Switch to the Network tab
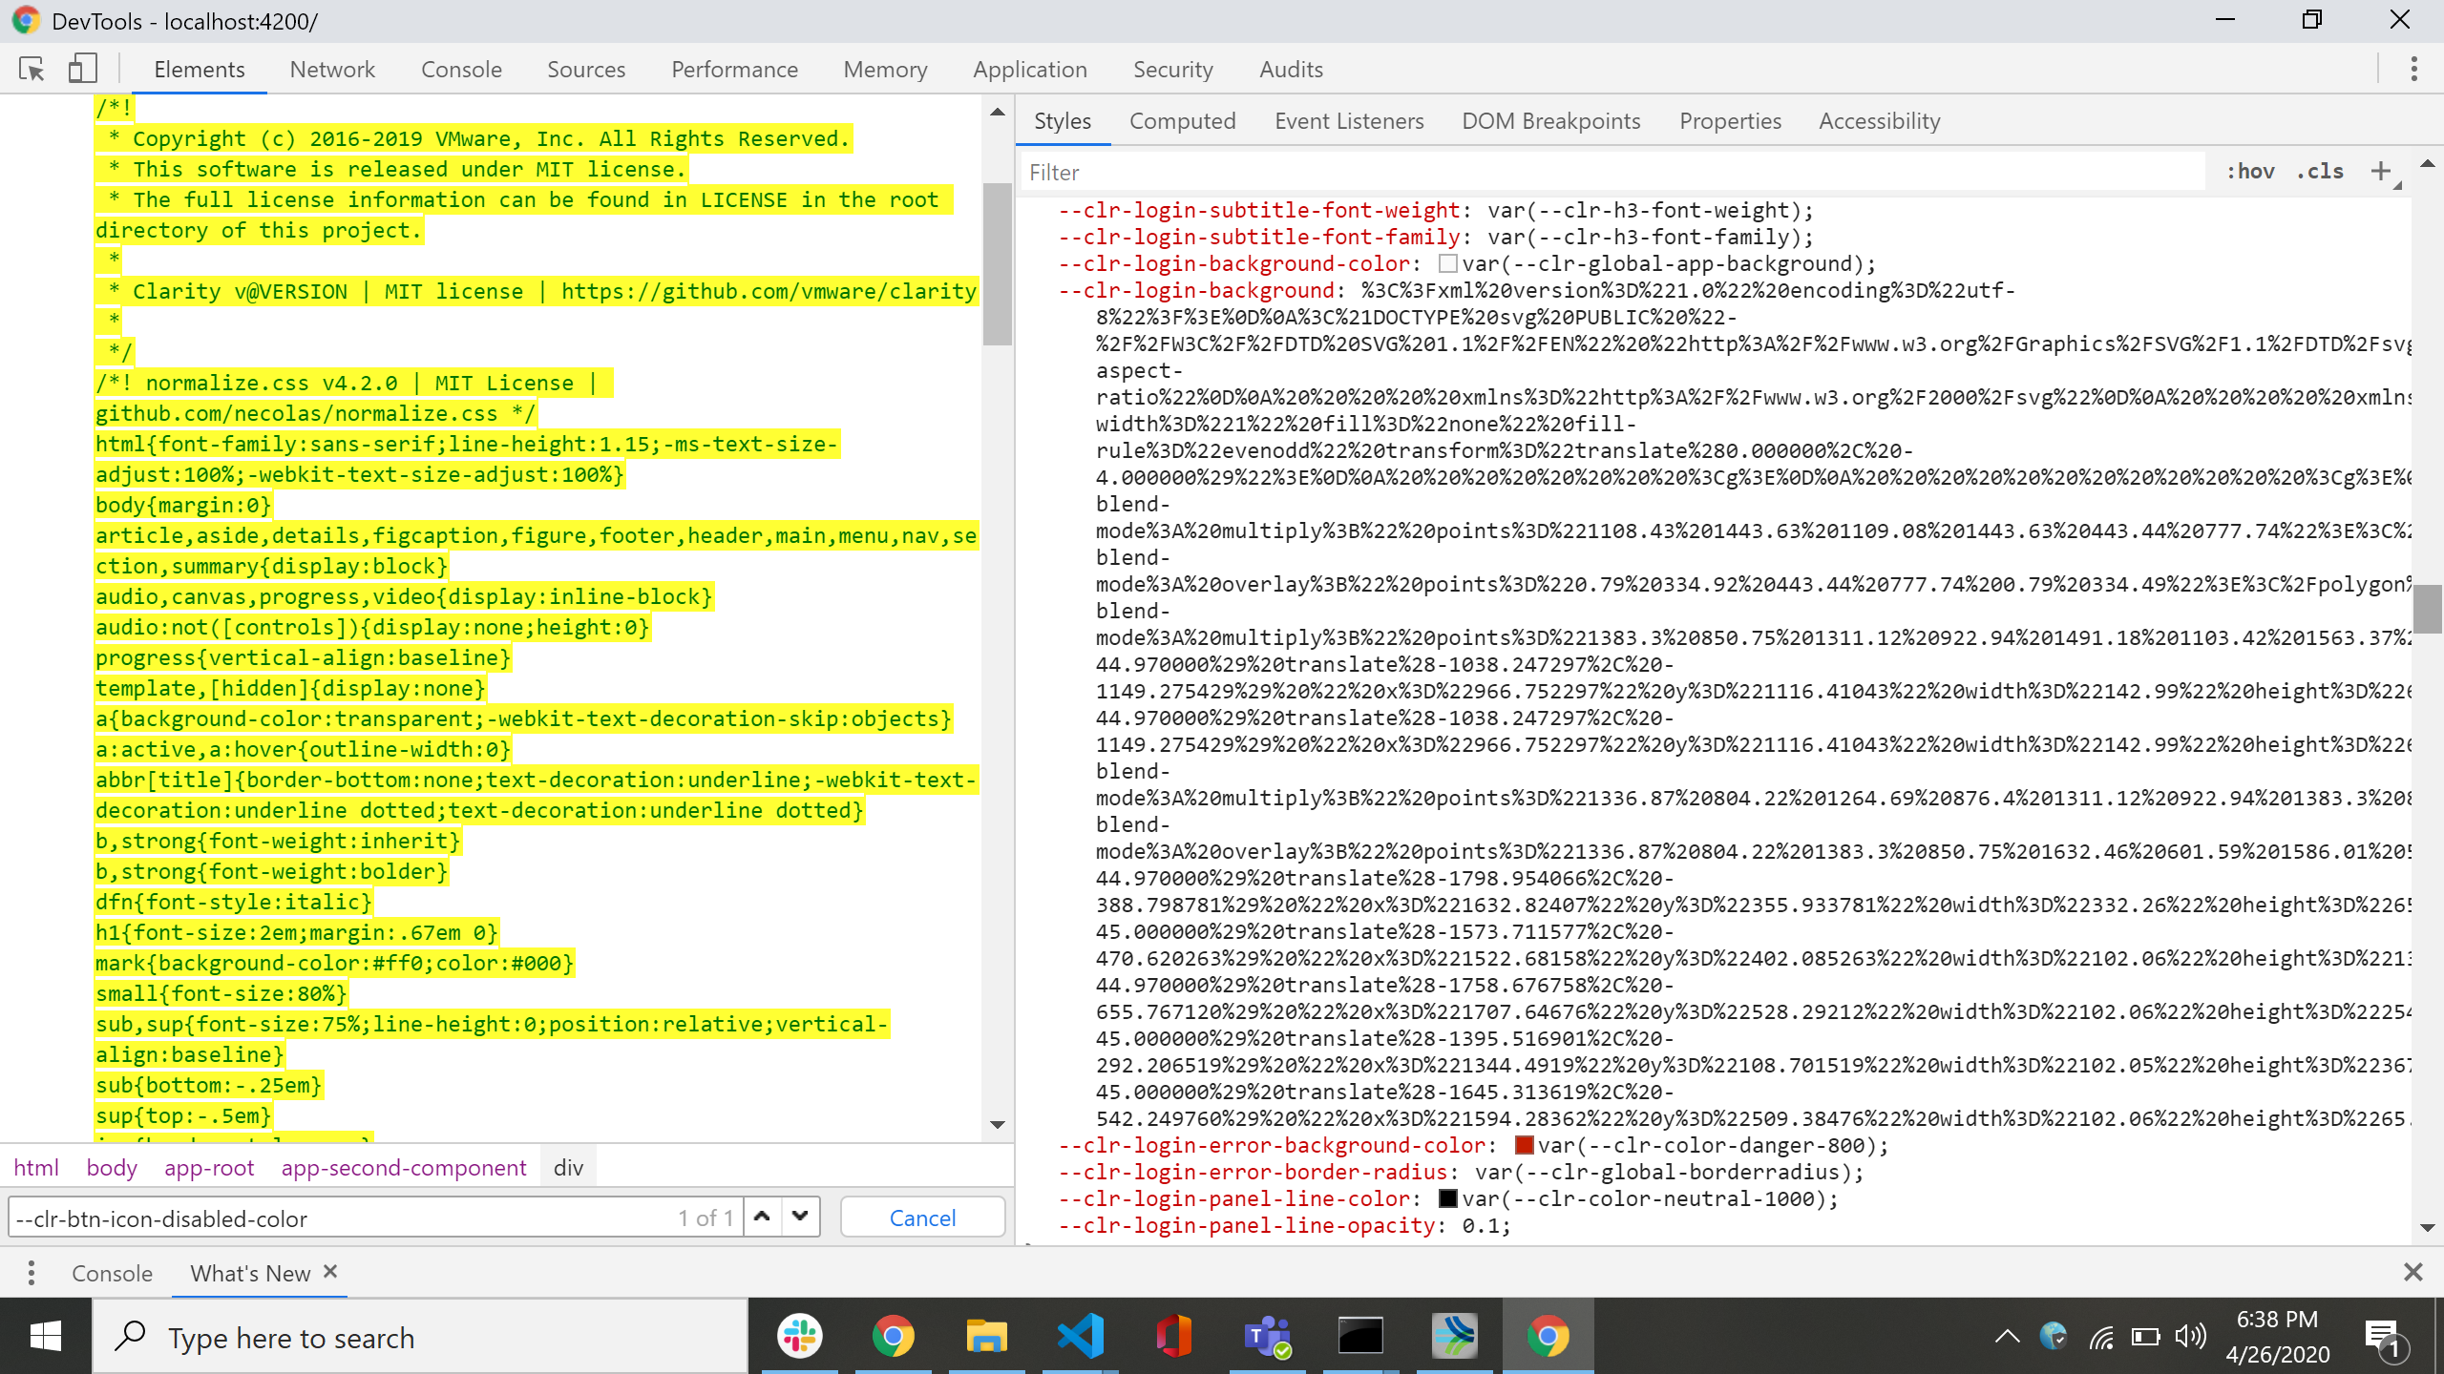The height and width of the screenshot is (1374, 2444). [x=332, y=70]
